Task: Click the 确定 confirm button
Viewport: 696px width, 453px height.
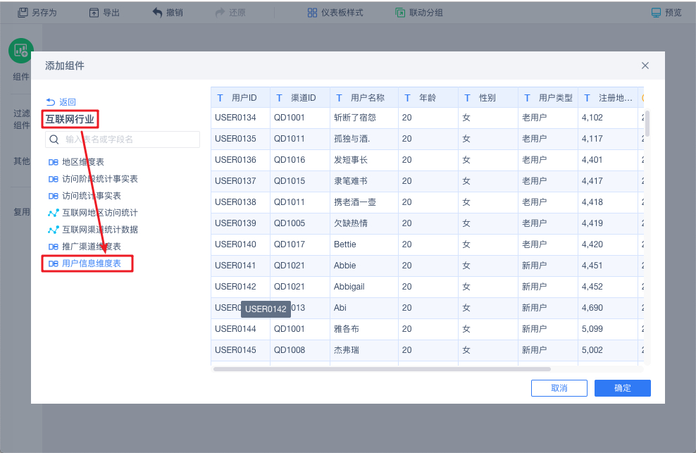Action: pos(622,388)
